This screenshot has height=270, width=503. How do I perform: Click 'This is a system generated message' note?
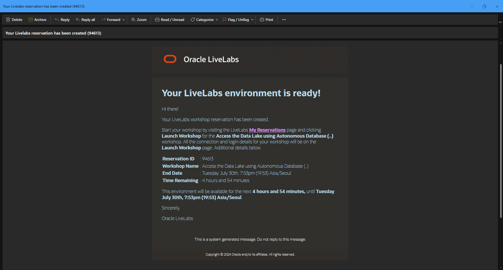coord(250,239)
